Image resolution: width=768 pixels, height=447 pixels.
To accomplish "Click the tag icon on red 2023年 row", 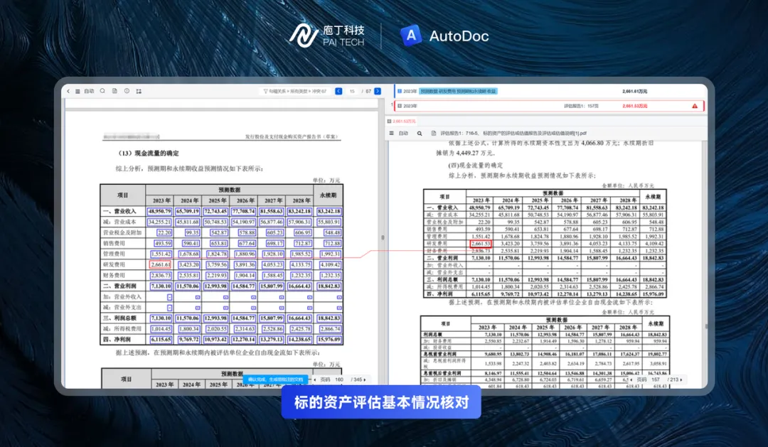I will (x=400, y=106).
